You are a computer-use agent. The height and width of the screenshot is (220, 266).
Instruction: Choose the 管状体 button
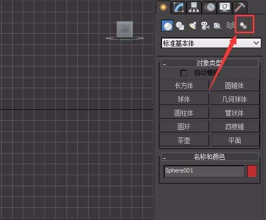click(x=235, y=113)
